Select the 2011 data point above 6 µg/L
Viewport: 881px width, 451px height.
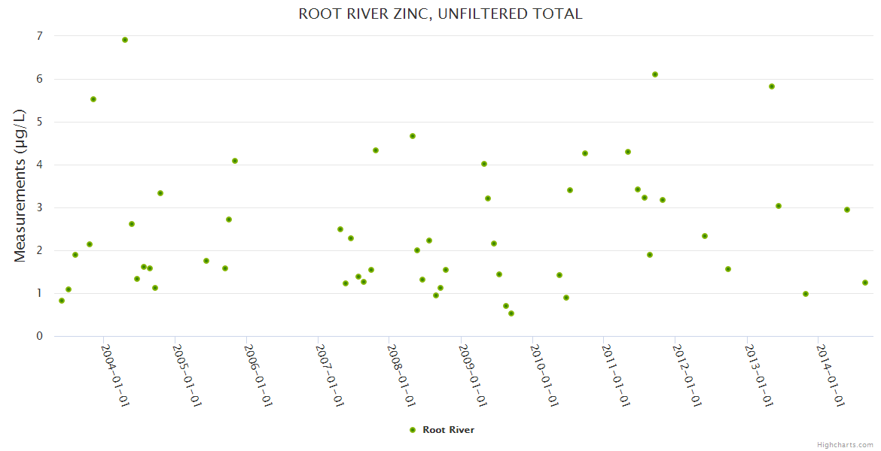(655, 74)
